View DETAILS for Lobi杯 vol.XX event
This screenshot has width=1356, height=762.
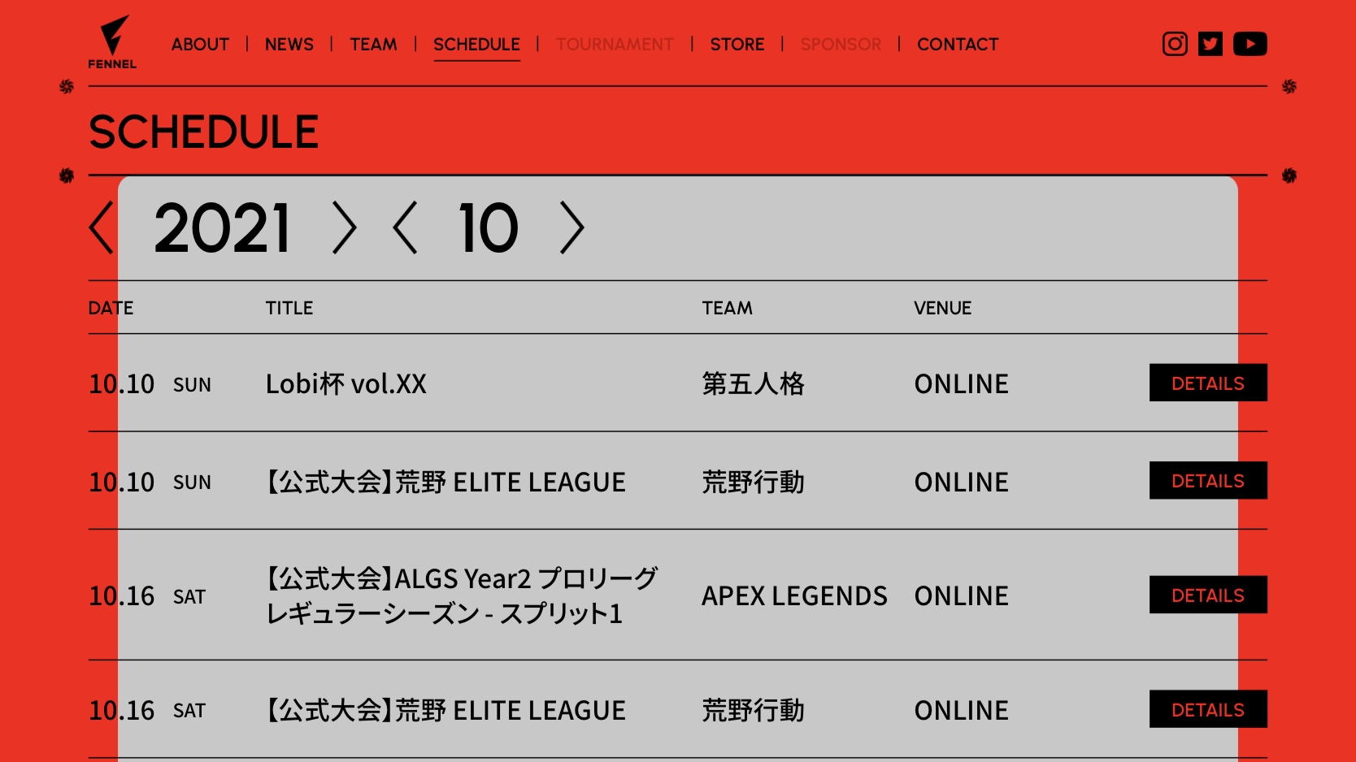click(x=1207, y=383)
